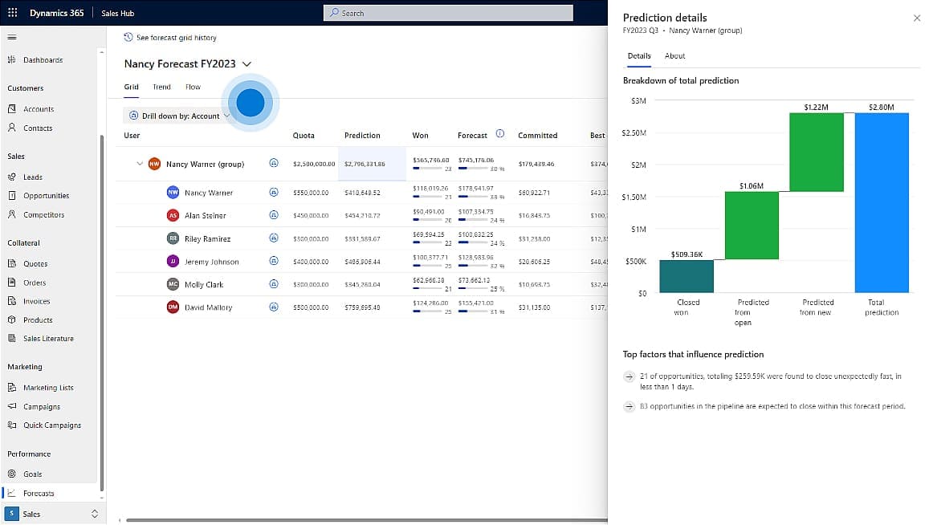Click the drill-down icon in Molly Clark's row
This screenshot has height=525, width=933.
(x=274, y=284)
